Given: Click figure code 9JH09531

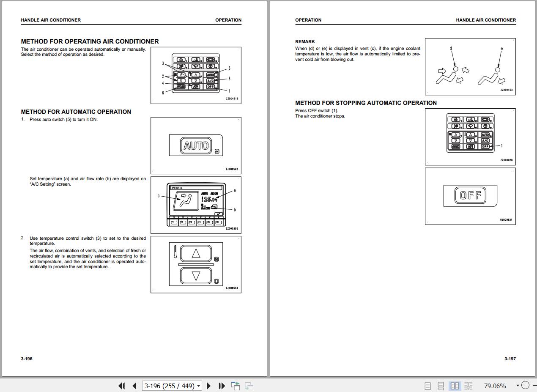Looking at the screenshot, I should coord(506,220).
